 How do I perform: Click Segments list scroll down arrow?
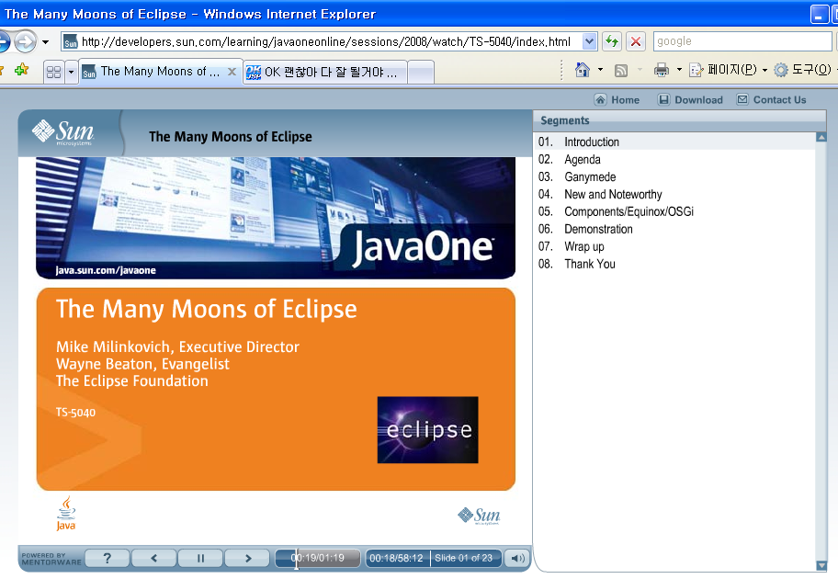pyautogui.click(x=821, y=565)
